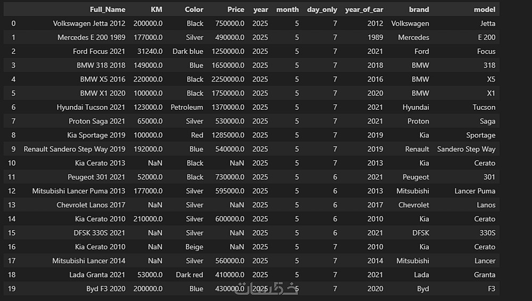
Task: Select the DFSK 330S 2021 cell
Action: click(x=99, y=233)
